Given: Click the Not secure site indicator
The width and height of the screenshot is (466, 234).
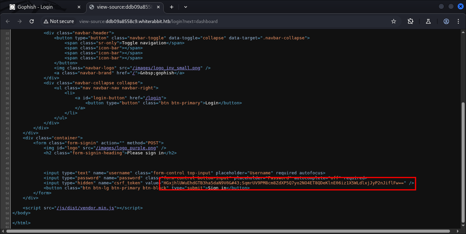Looking at the screenshot, I should tap(58, 21).
